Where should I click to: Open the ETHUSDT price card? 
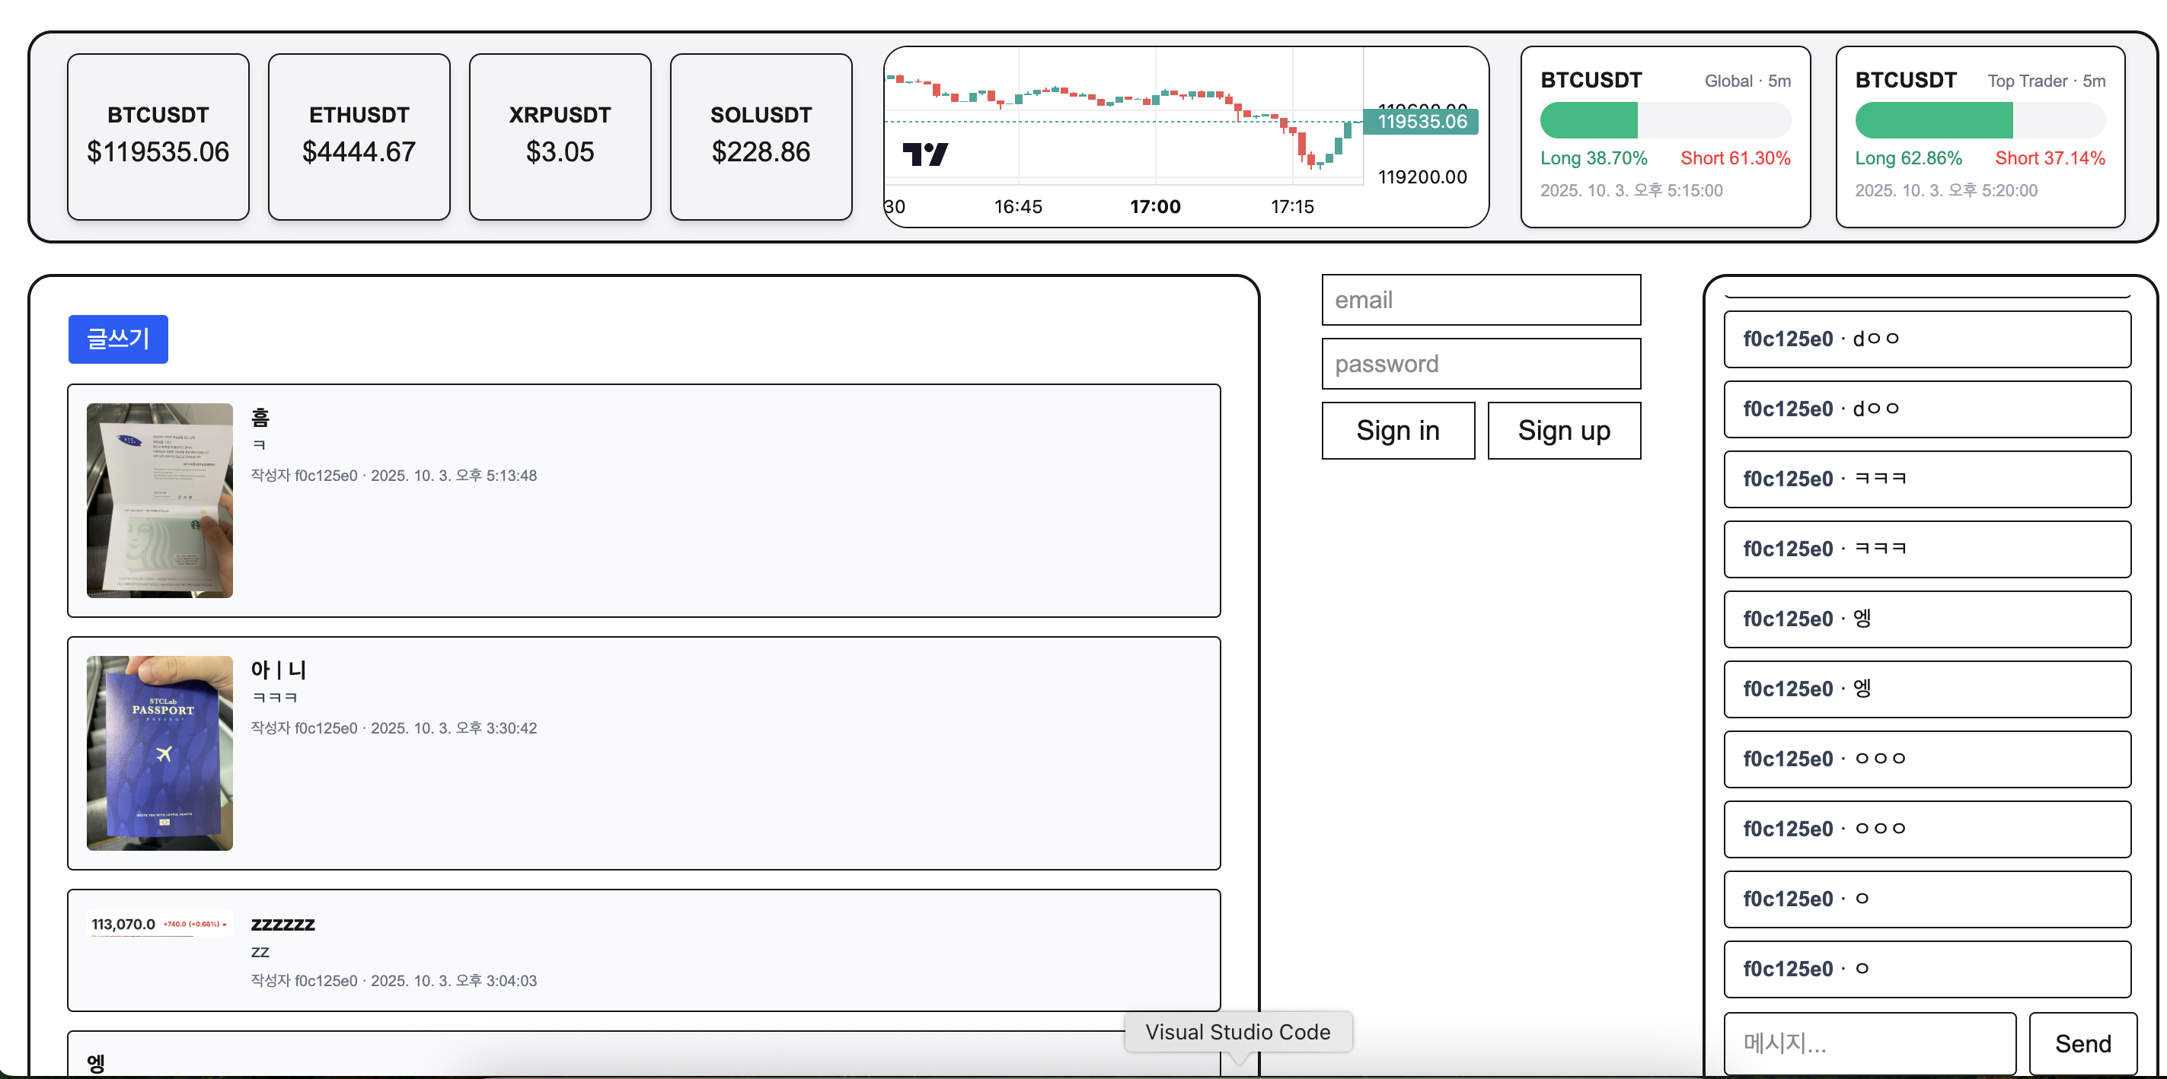click(x=359, y=136)
